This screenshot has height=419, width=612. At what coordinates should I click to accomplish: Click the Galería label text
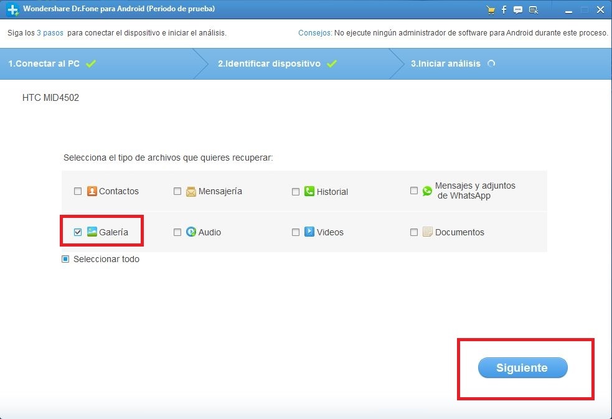(113, 232)
